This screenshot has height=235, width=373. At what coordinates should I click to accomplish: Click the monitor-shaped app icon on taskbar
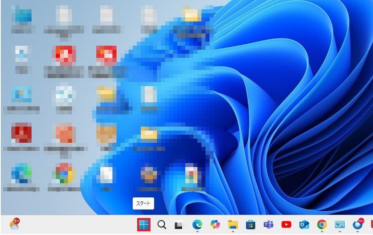(x=339, y=224)
